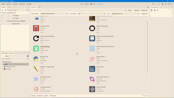Open the Сцена menu
This screenshot has width=174, height=98.
click(3, 4)
